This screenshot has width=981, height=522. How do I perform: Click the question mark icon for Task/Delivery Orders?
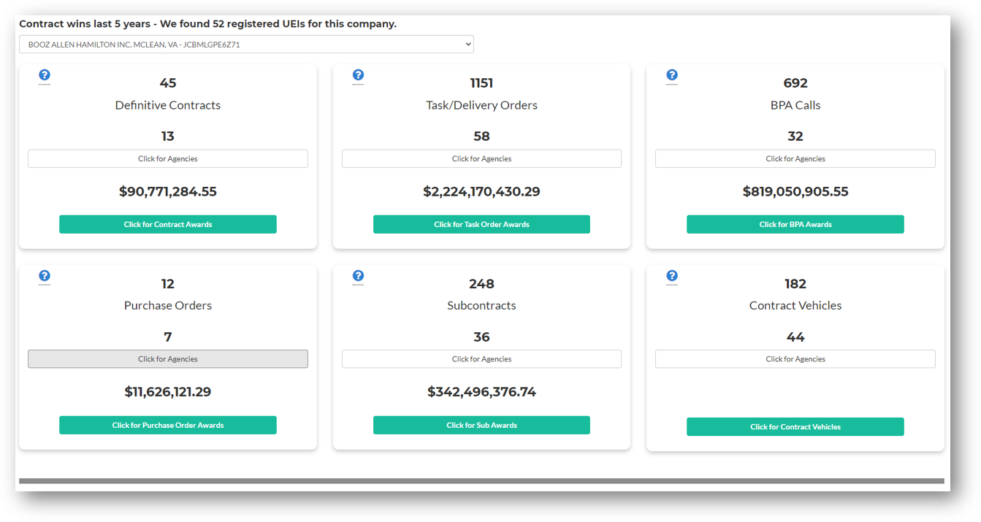(358, 75)
